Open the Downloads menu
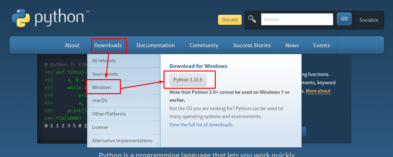393x157 pixels. point(108,45)
